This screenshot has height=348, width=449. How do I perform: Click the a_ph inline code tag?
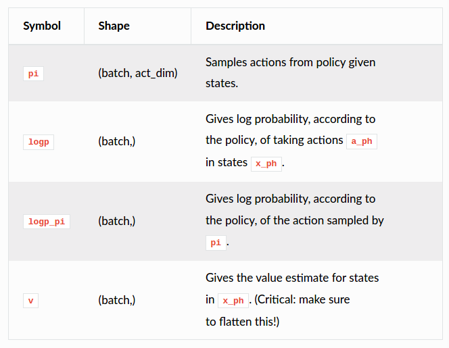[362, 141]
